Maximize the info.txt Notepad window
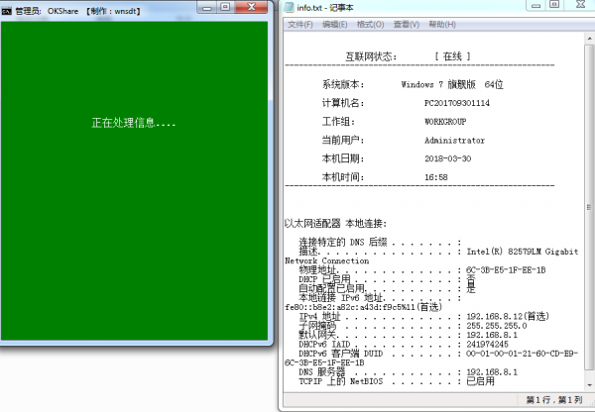Viewport: 595px width, 412px height. (554, 5)
